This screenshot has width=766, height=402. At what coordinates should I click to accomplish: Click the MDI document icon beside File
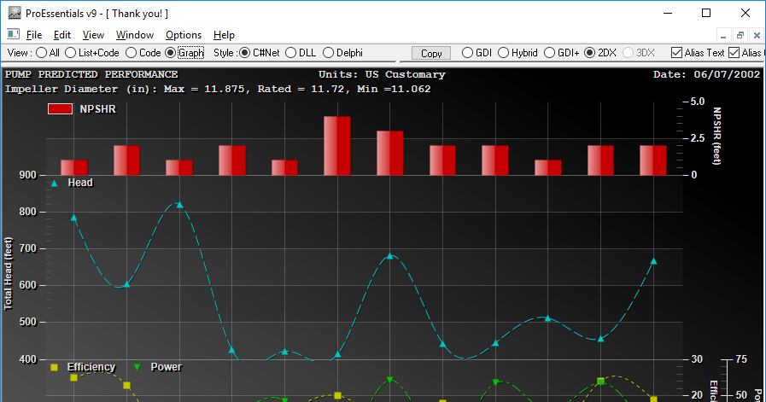pyautogui.click(x=13, y=35)
